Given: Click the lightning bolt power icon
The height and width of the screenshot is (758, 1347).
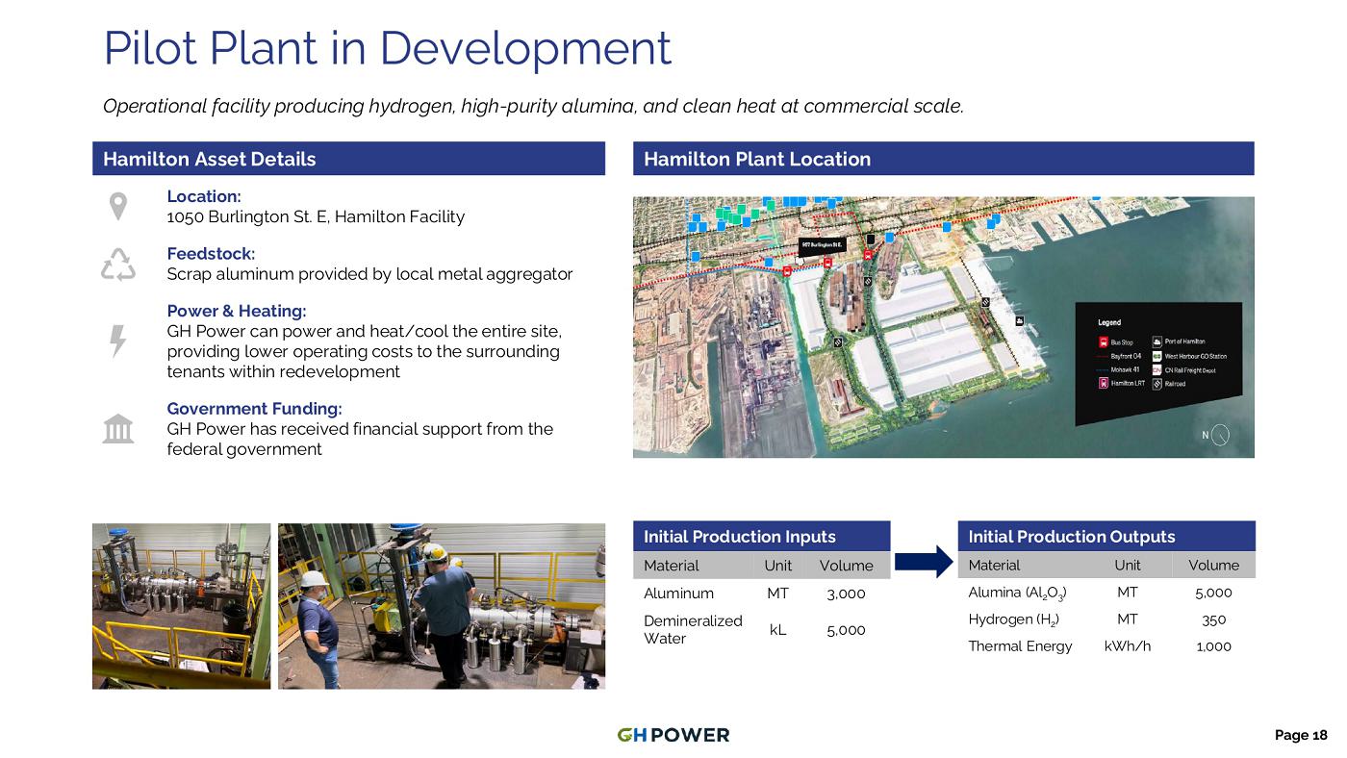Looking at the screenshot, I should click(x=117, y=341).
